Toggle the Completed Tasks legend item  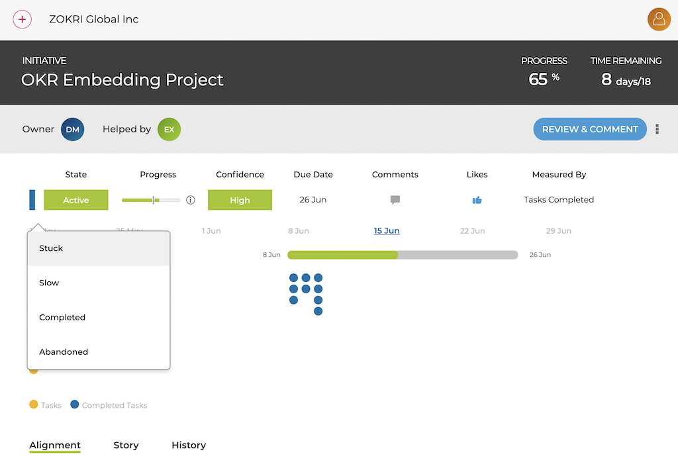pos(109,405)
